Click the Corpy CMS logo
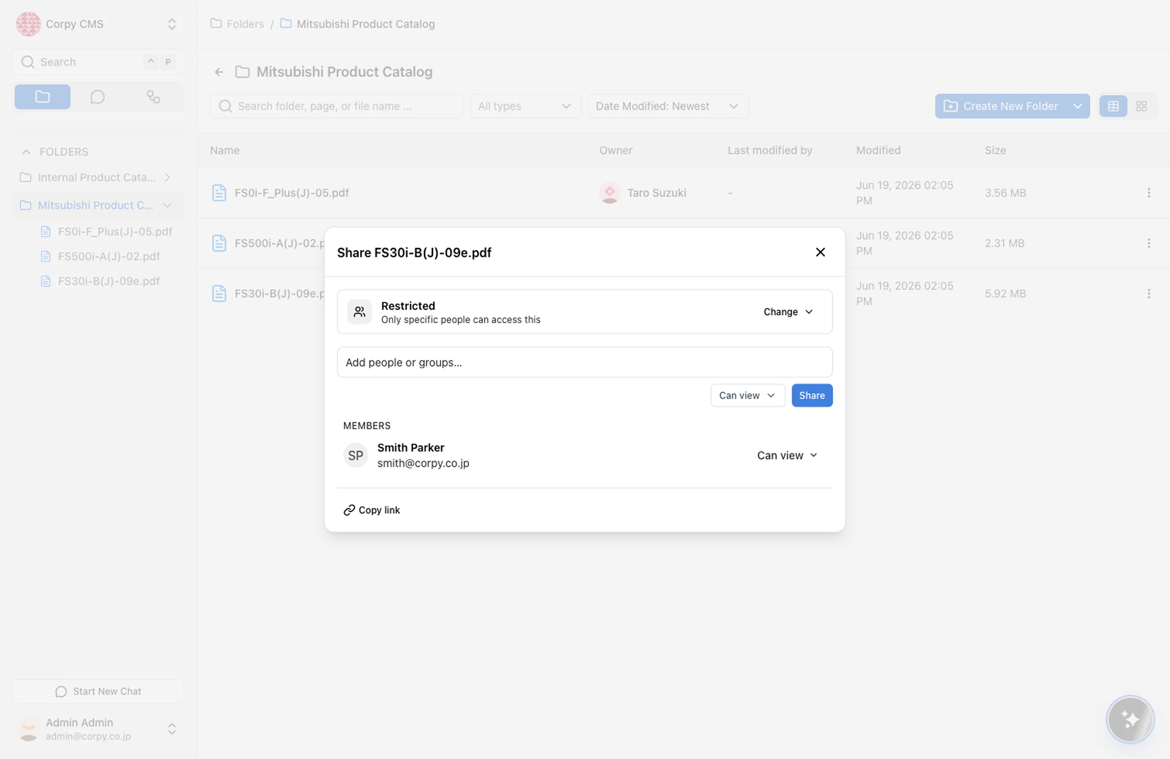The image size is (1170, 759). pyautogui.click(x=28, y=24)
